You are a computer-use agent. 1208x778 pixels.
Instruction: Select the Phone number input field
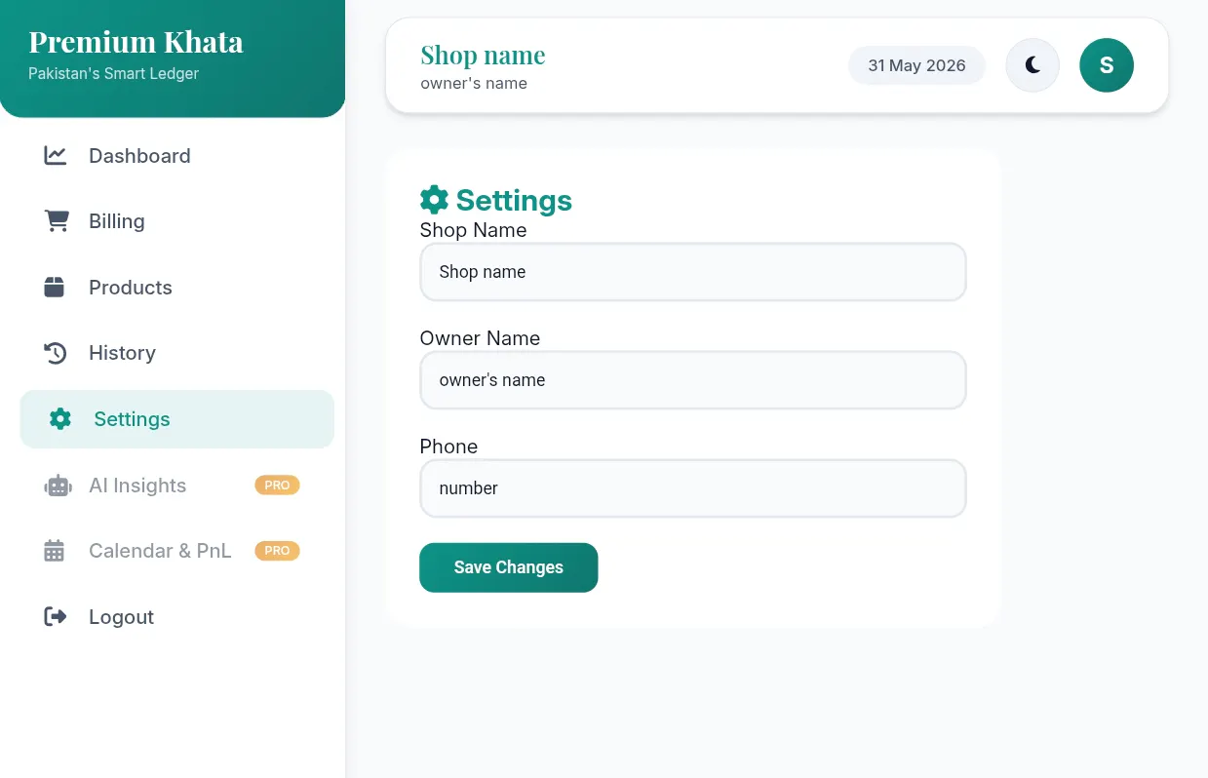click(692, 488)
